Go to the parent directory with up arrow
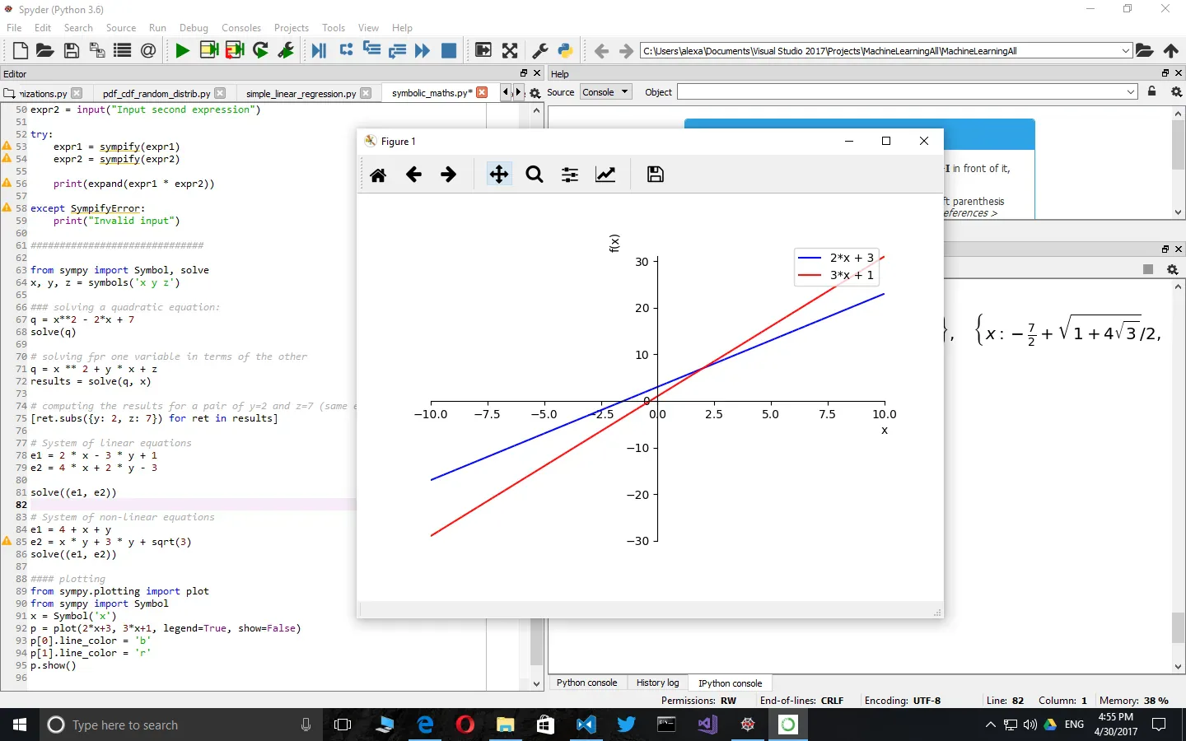The image size is (1186, 741). click(1171, 51)
